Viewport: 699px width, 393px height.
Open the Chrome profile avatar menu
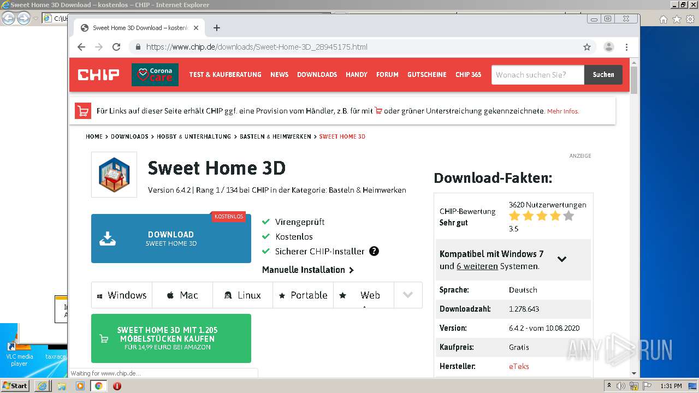pos(608,47)
